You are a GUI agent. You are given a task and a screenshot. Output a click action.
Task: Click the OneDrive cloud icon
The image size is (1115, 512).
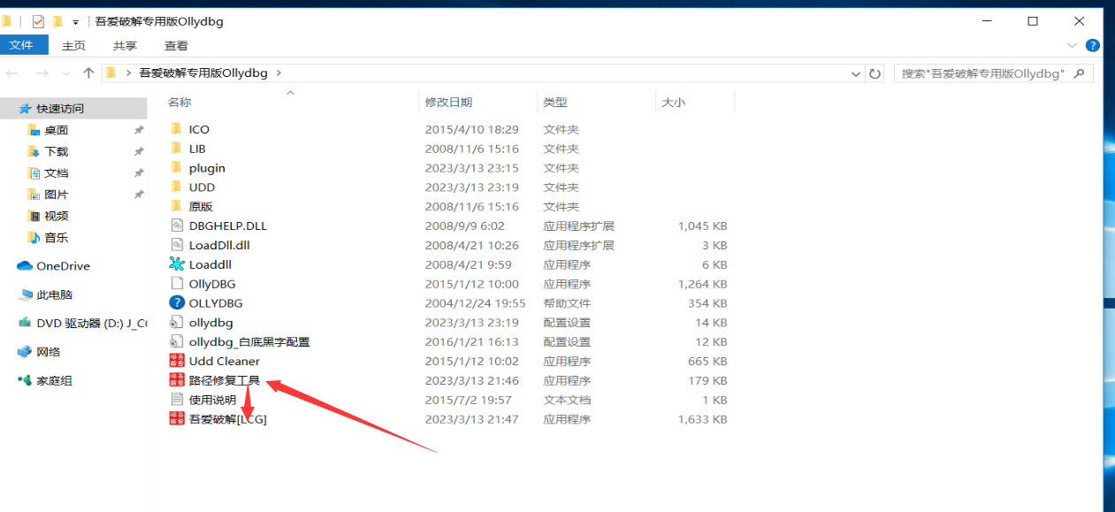click(25, 266)
